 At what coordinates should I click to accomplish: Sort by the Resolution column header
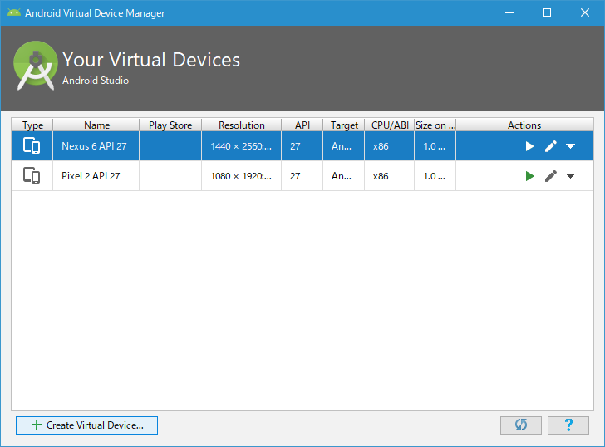click(x=242, y=125)
